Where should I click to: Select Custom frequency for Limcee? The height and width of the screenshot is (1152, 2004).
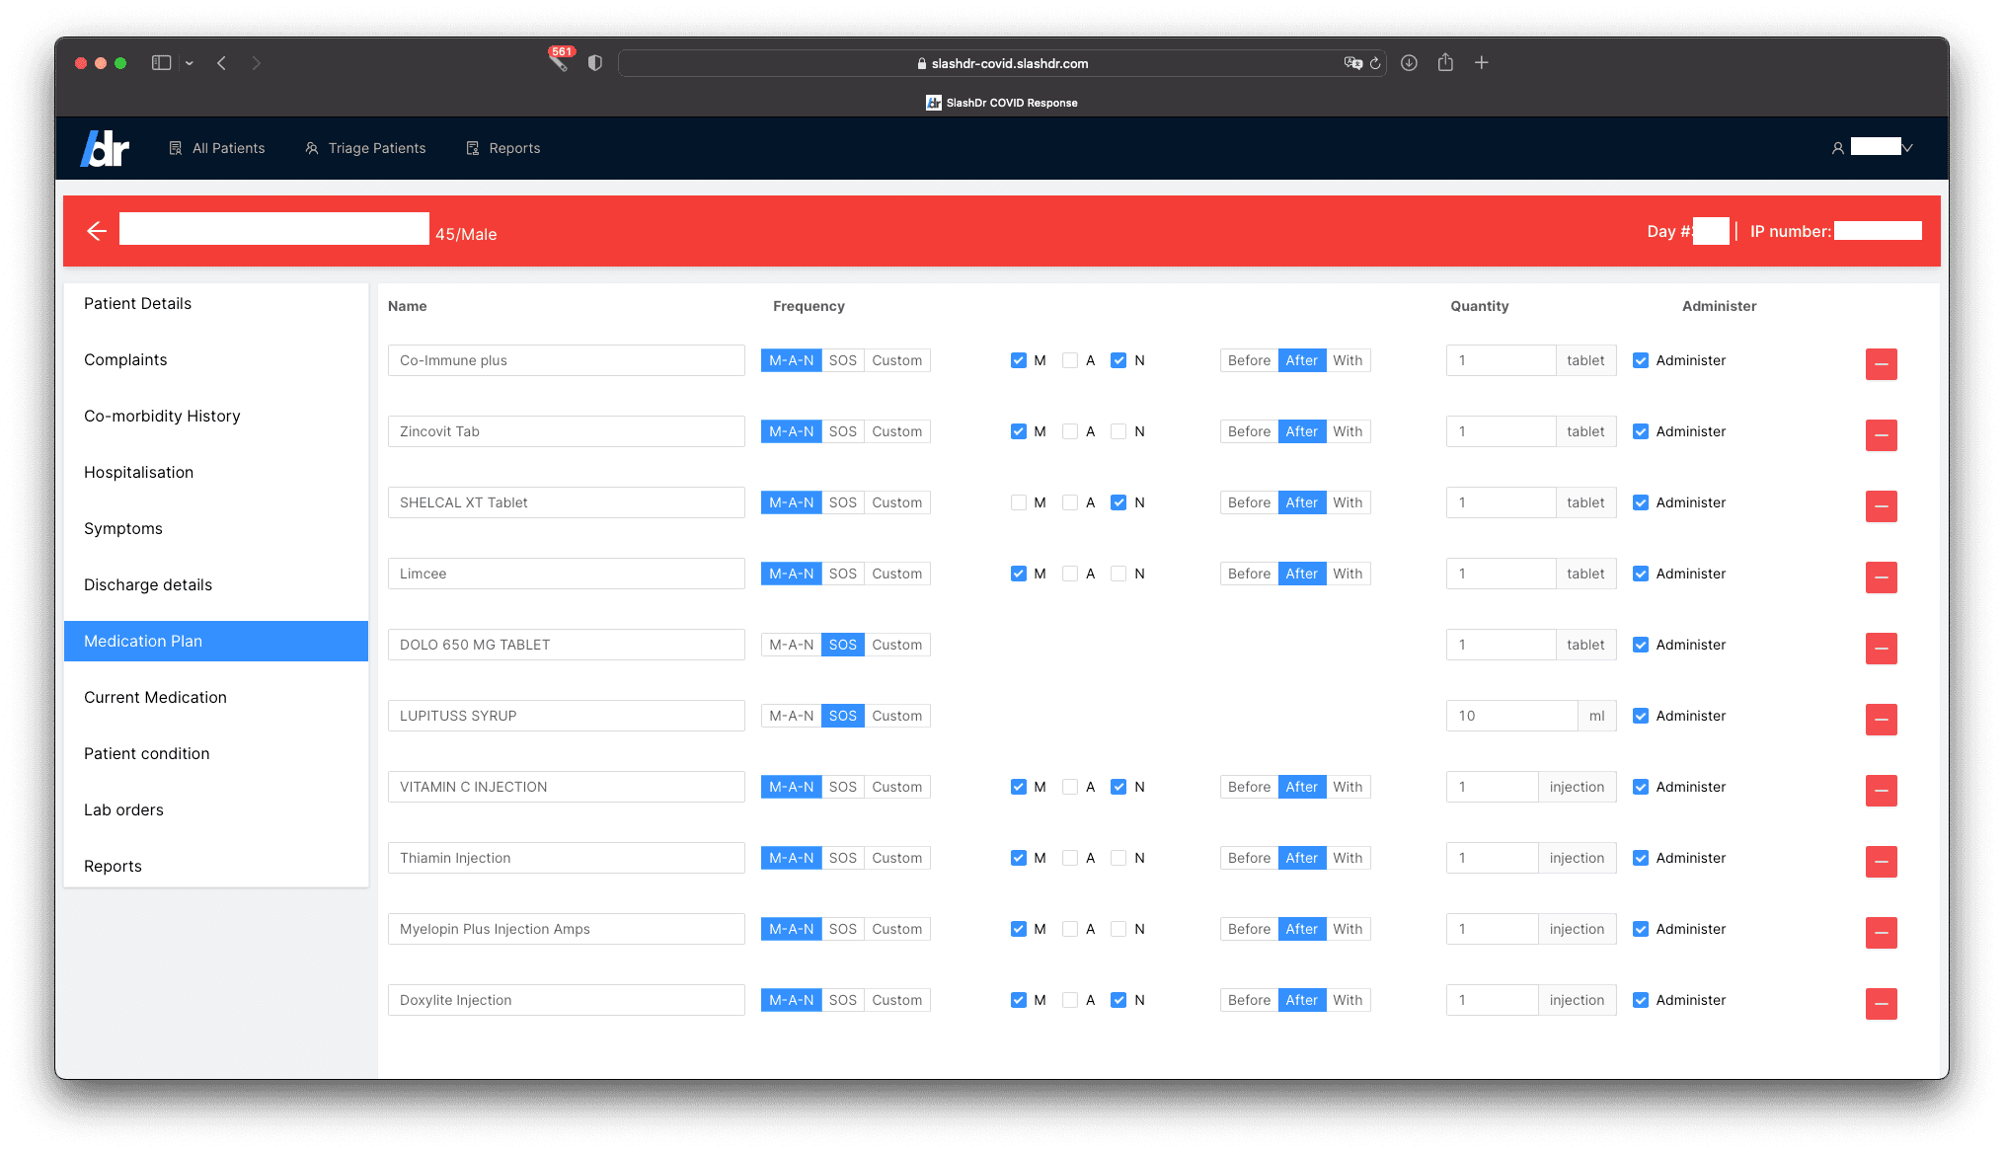coord(896,574)
